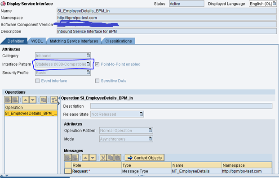The width and height of the screenshot is (279, 178).
Task: Cut selected message with scissors icon
Action: (103, 158)
